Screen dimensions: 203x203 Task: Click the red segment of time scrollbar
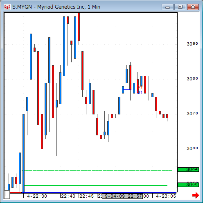pos(16,193)
